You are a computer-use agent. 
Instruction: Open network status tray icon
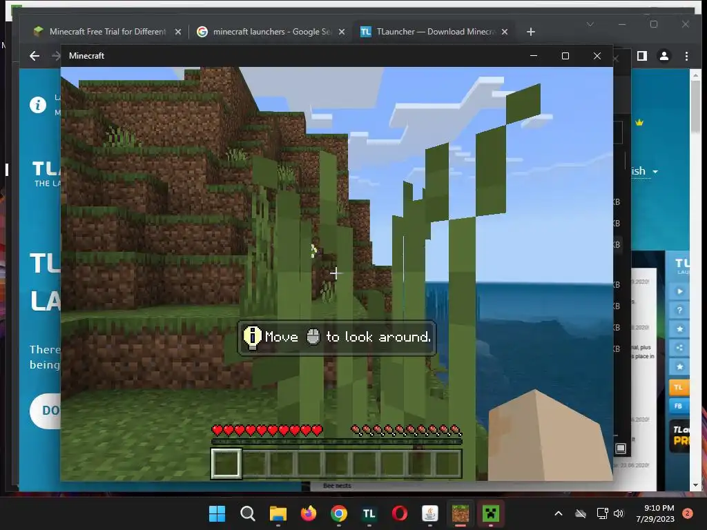pos(602,513)
